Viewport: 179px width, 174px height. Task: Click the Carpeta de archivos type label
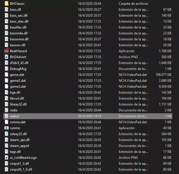(x=133, y=4)
